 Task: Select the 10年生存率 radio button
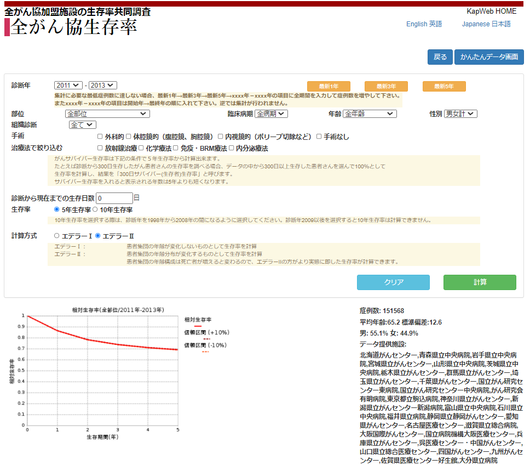click(x=95, y=209)
